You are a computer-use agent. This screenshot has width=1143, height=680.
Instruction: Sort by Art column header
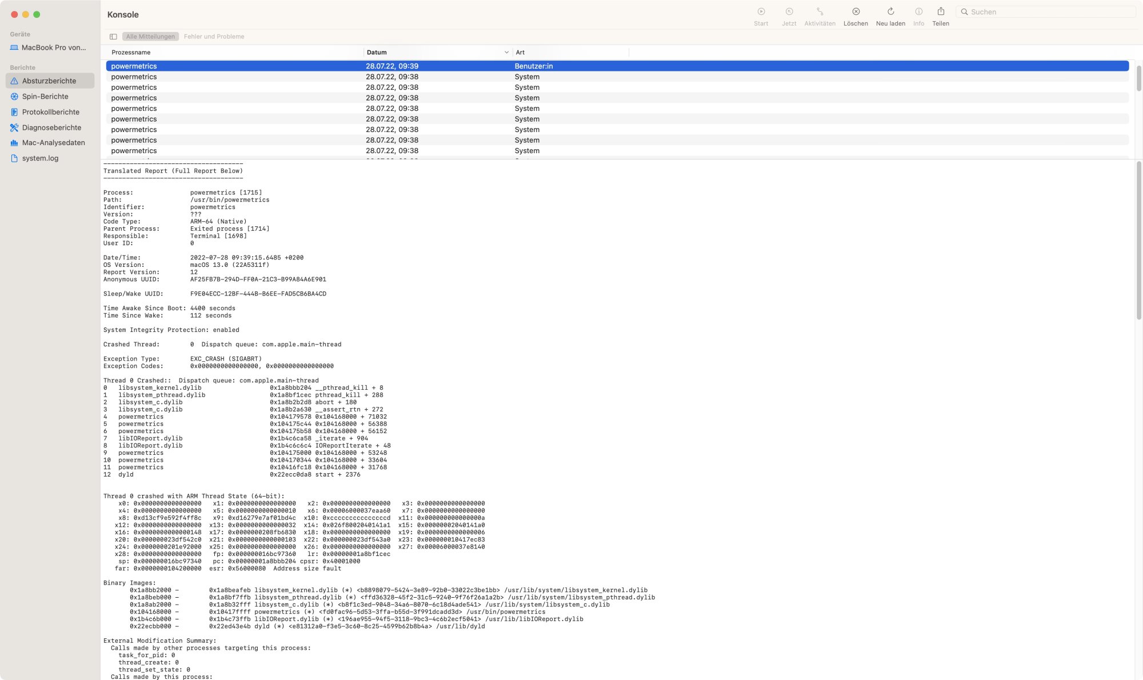pos(520,53)
